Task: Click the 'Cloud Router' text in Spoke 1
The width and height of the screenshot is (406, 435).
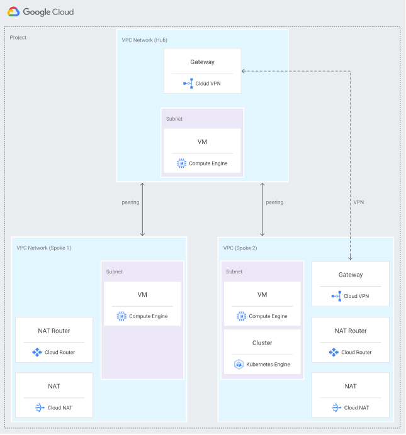Action: pos(60,353)
